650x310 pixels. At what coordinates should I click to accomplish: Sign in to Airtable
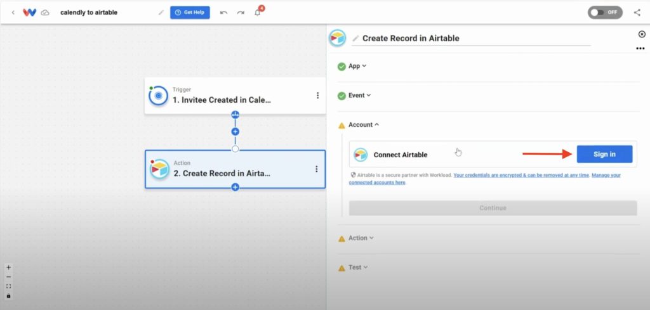click(x=604, y=155)
